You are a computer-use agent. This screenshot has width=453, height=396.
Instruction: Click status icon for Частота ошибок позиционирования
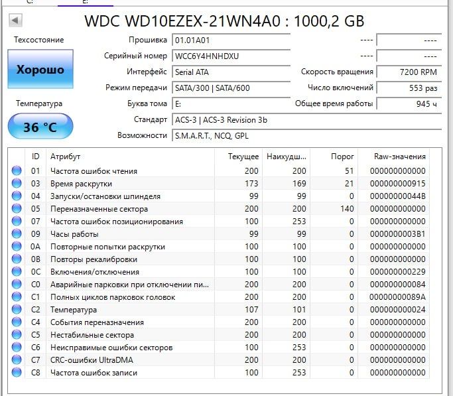[17, 221]
